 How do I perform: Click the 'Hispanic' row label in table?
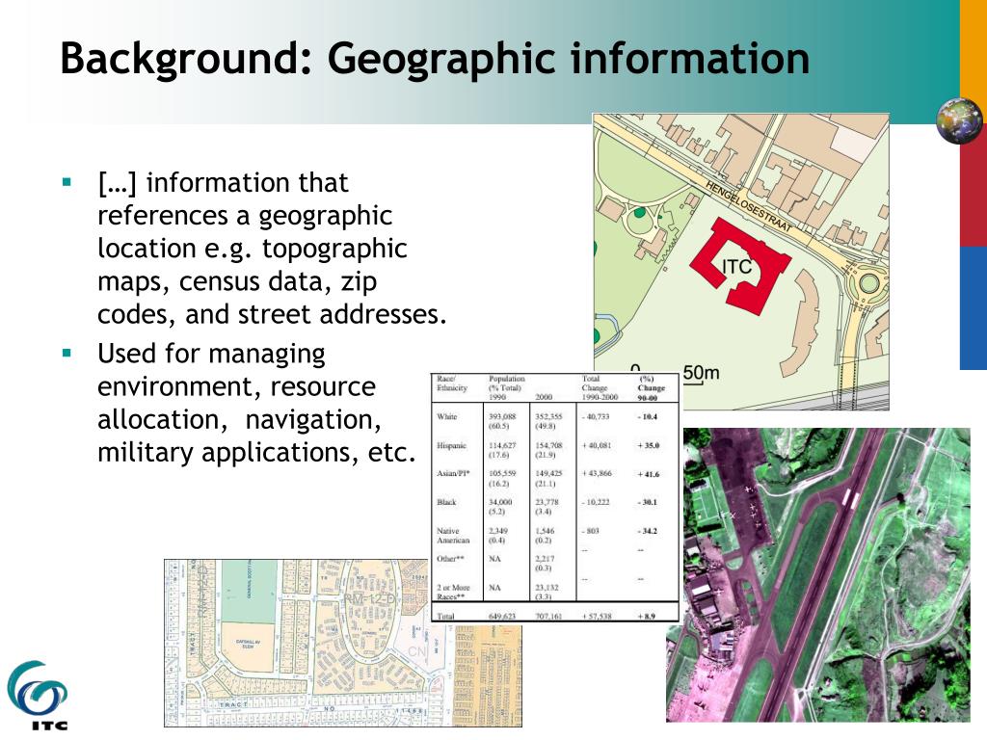pos(451,445)
